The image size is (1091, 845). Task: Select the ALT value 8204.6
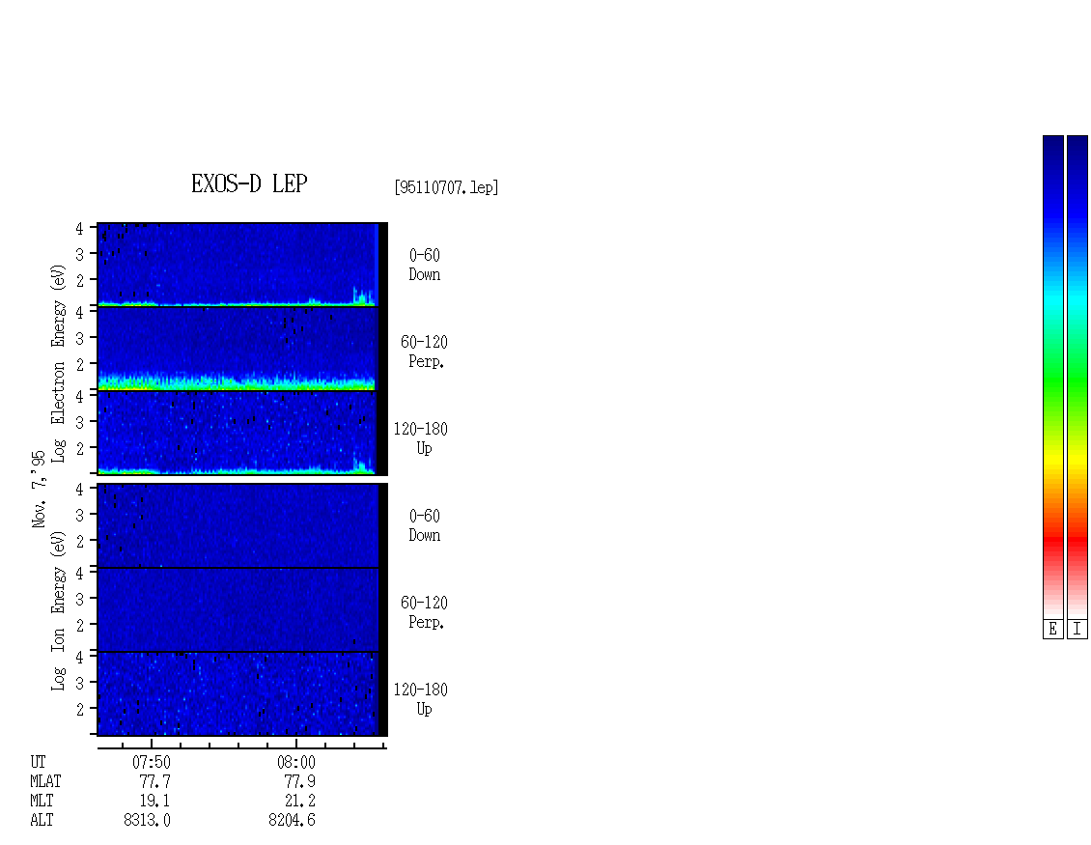coord(292,821)
